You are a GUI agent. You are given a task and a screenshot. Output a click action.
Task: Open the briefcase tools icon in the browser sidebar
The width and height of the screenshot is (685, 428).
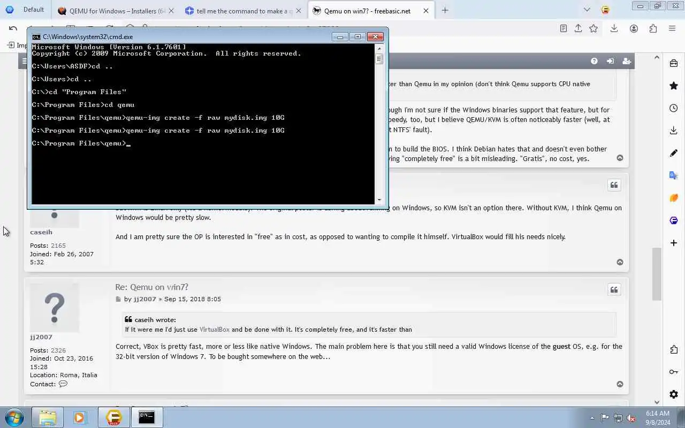coord(674,63)
